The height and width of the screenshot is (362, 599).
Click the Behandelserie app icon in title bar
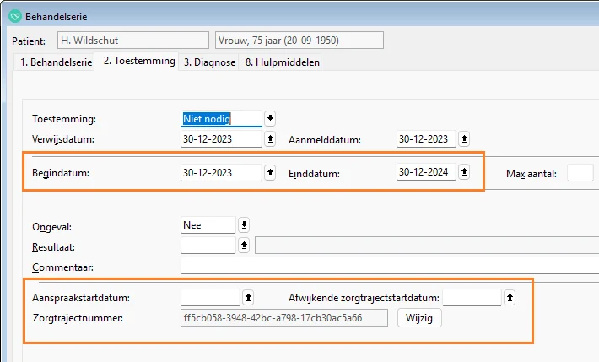point(14,16)
